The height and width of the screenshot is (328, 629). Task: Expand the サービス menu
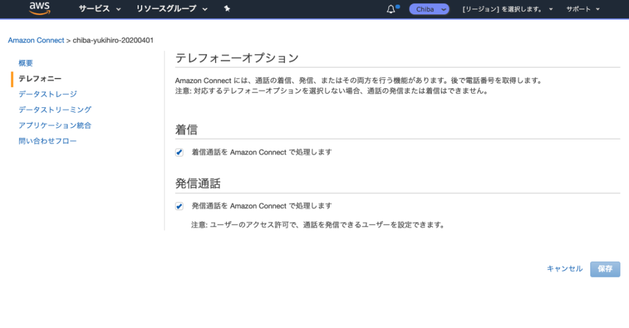point(100,9)
